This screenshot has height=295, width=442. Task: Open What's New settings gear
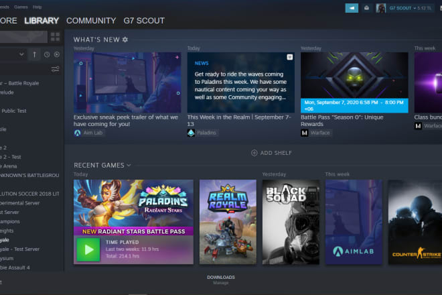[125, 40]
